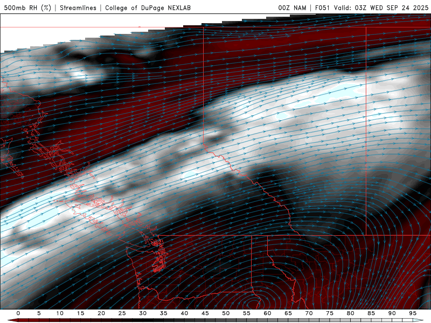Viewport: 431px width, 323px height.
Task: Click the '50' colorbar scale label
Action: coord(226,313)
